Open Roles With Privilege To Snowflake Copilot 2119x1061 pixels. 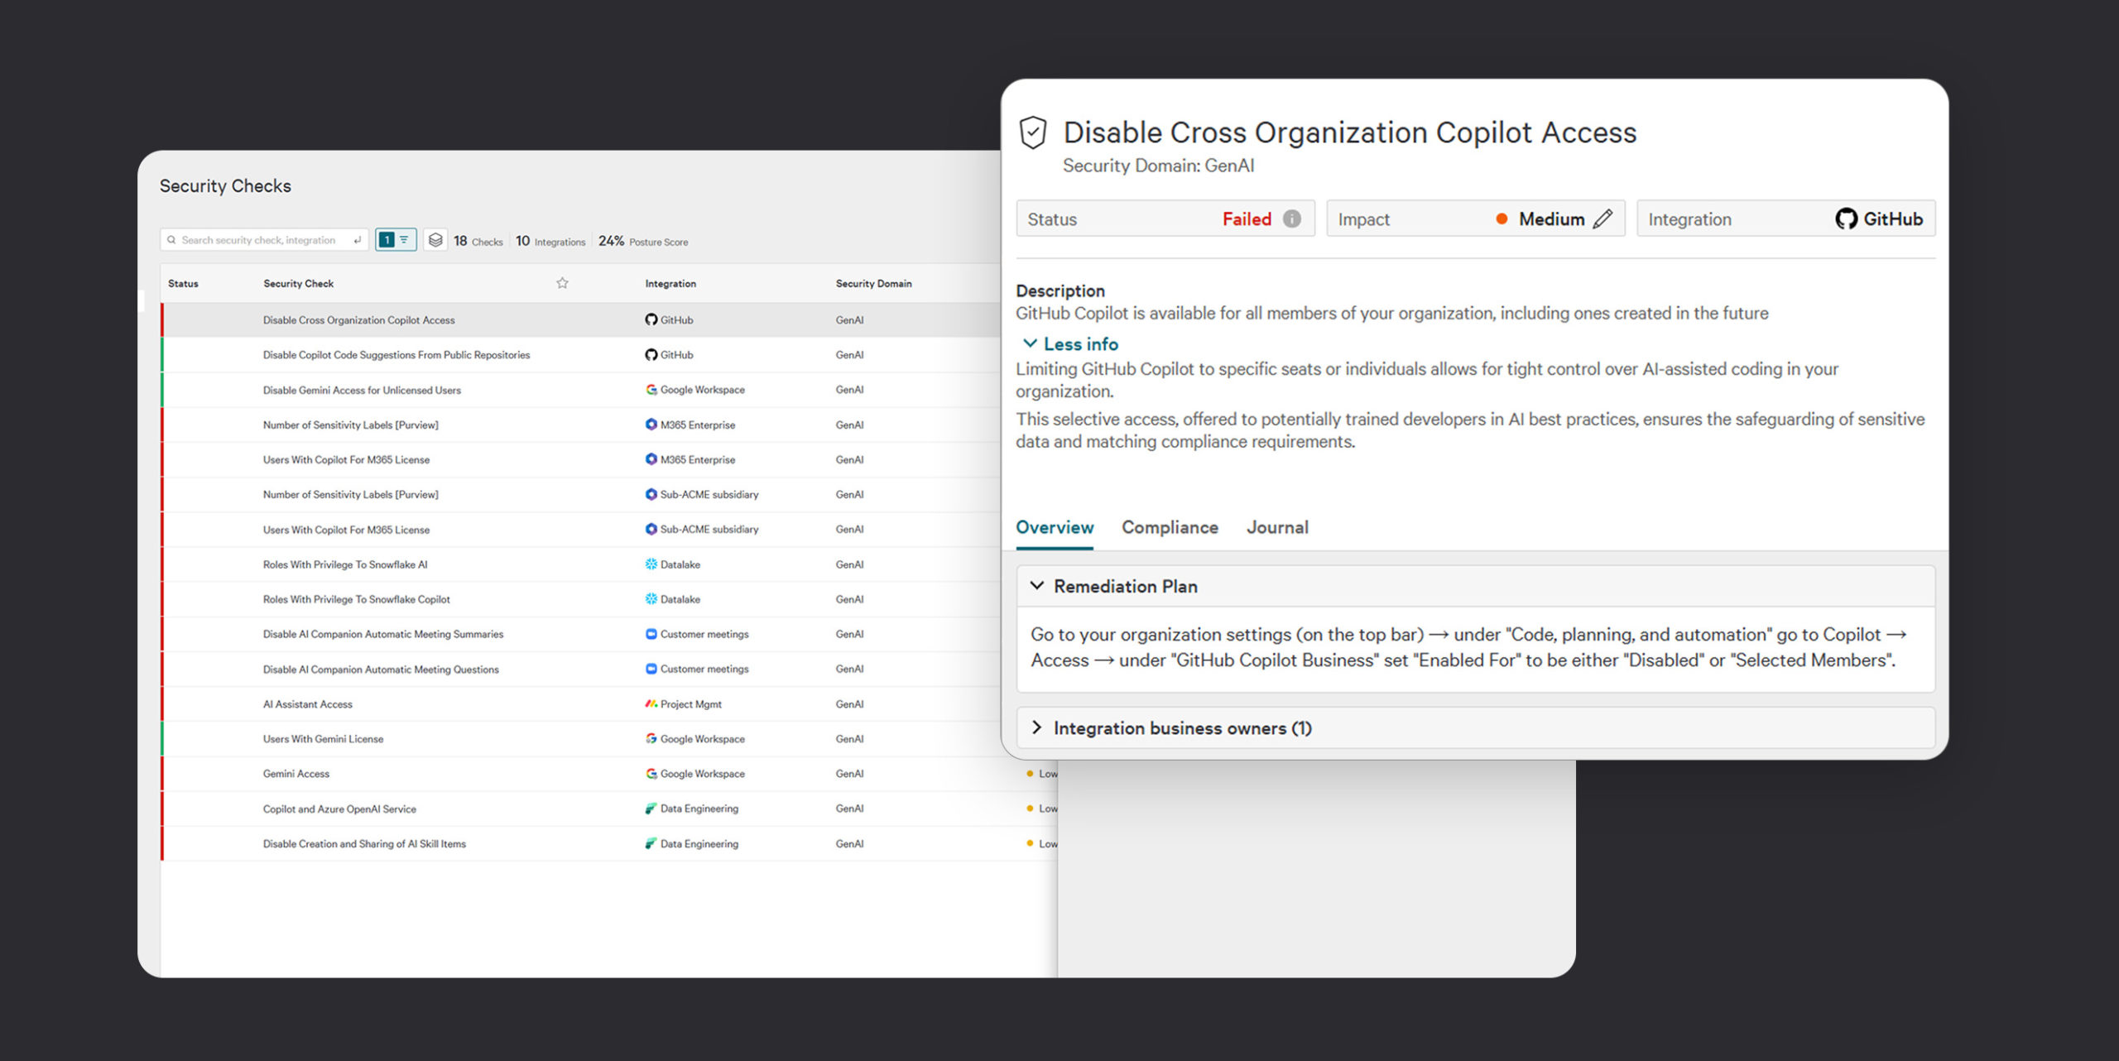point(356,599)
